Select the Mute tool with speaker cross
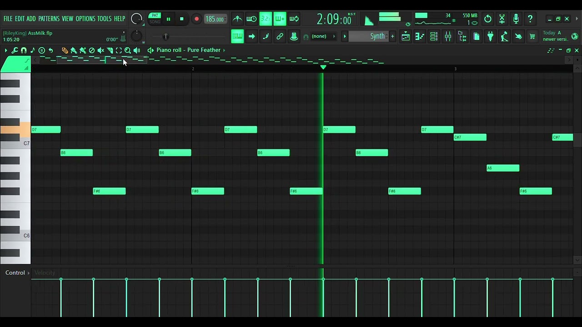The height and width of the screenshot is (327, 582). click(x=100, y=50)
